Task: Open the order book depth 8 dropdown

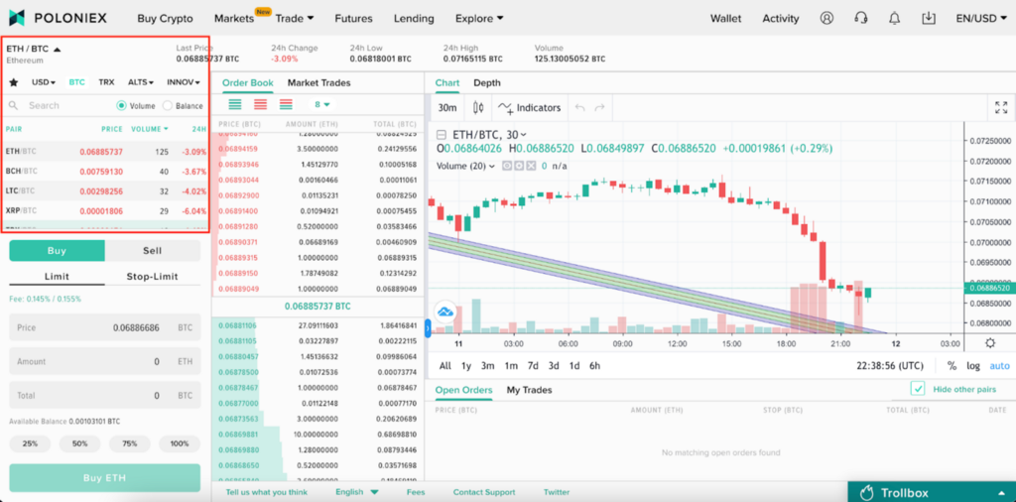Action: (x=322, y=104)
